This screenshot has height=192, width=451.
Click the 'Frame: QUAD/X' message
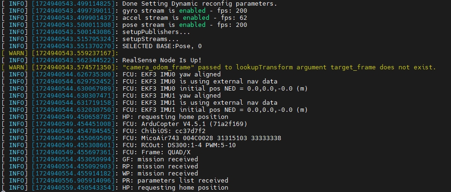click(166, 152)
